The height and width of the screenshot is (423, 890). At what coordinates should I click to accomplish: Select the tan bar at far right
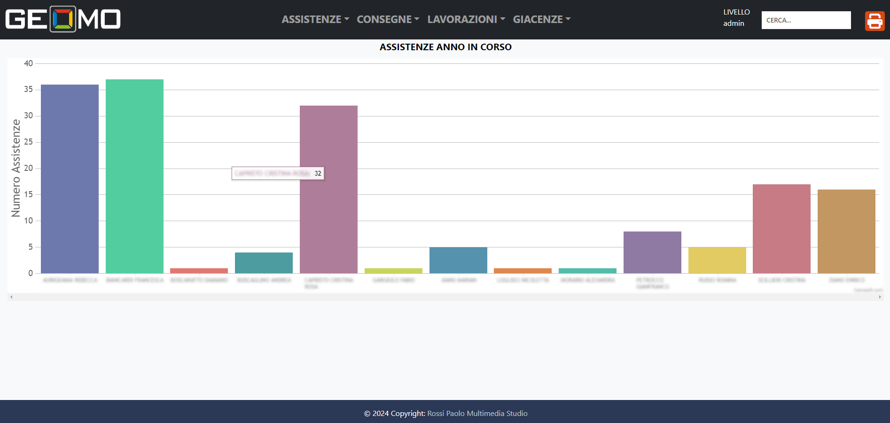coord(846,231)
